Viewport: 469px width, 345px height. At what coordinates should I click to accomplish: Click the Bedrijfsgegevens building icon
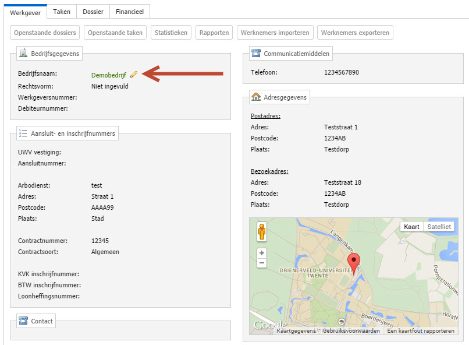point(23,54)
